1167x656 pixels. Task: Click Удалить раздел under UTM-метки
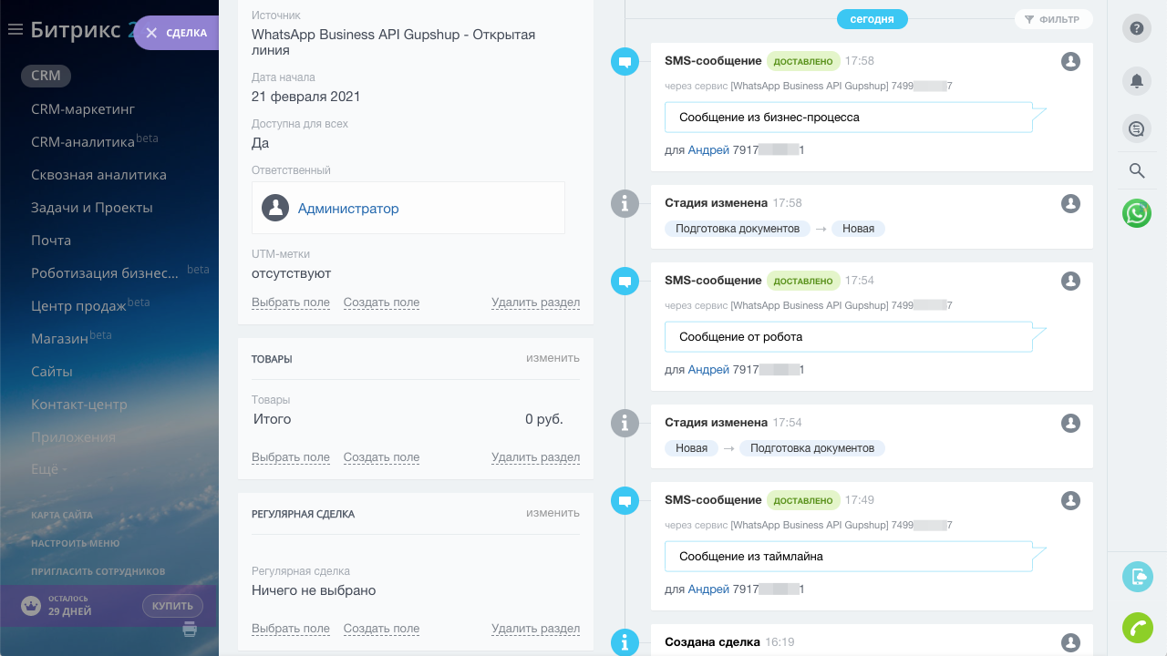click(535, 302)
